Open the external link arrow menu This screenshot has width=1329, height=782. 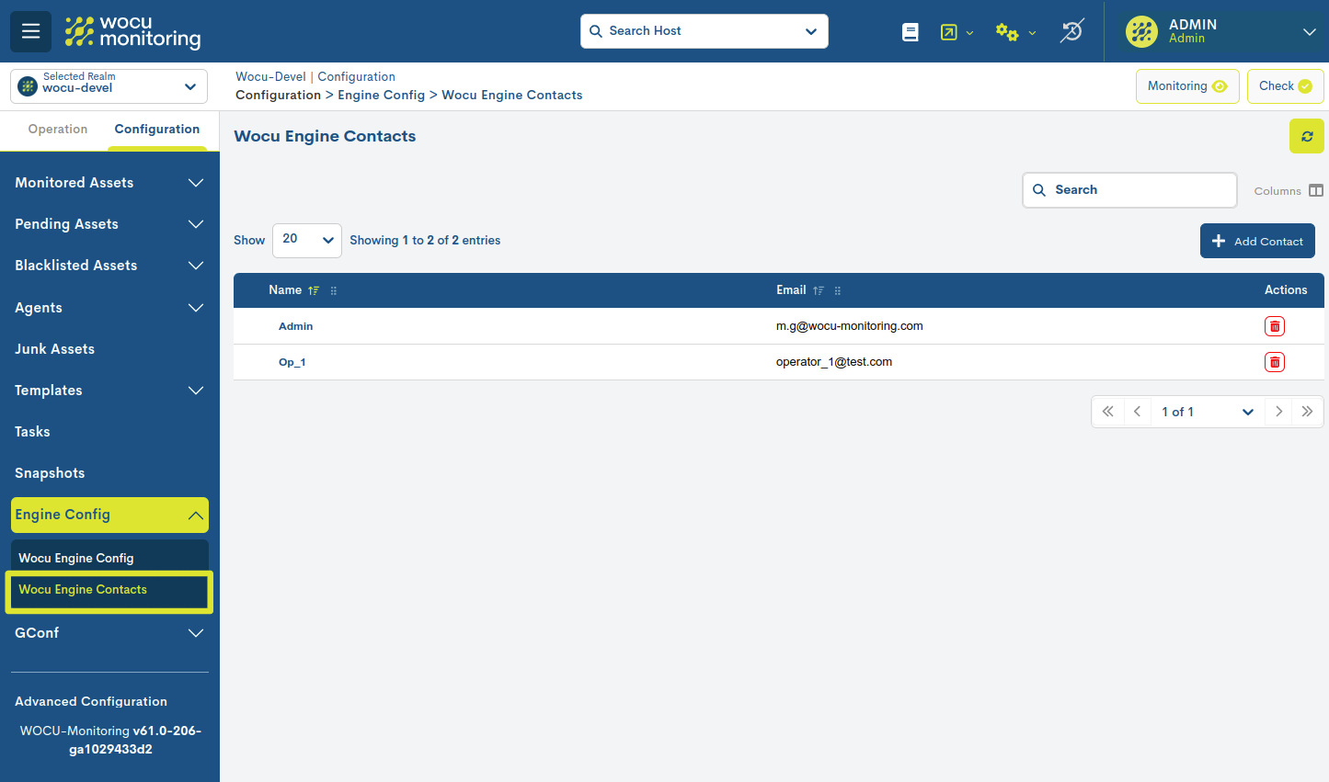click(x=957, y=32)
